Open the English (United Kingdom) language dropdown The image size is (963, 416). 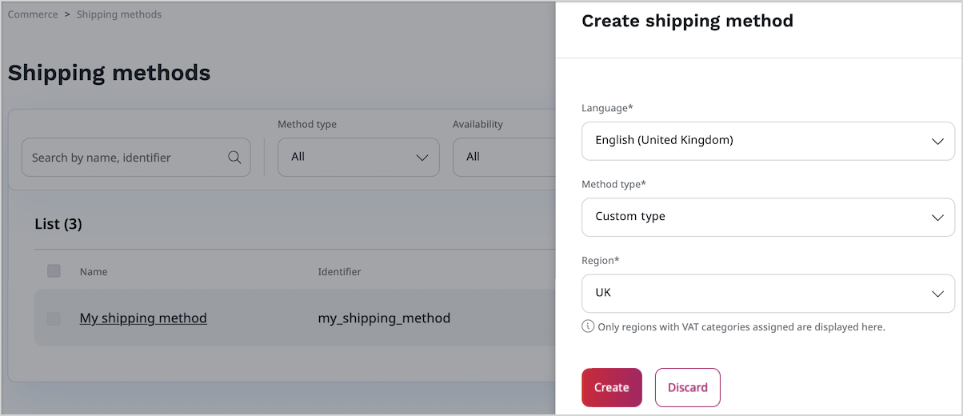click(x=766, y=141)
